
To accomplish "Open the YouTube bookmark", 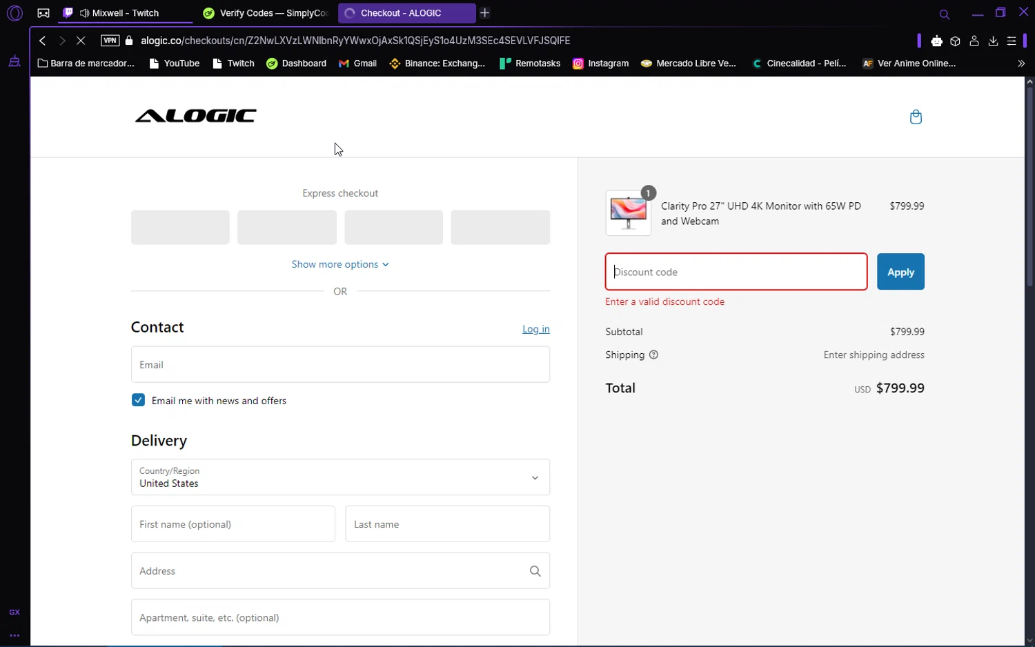I will point(175,63).
